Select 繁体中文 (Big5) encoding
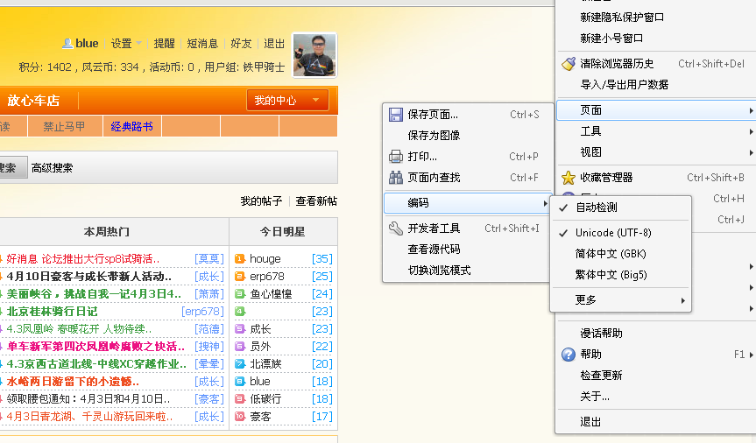 [x=620, y=275]
